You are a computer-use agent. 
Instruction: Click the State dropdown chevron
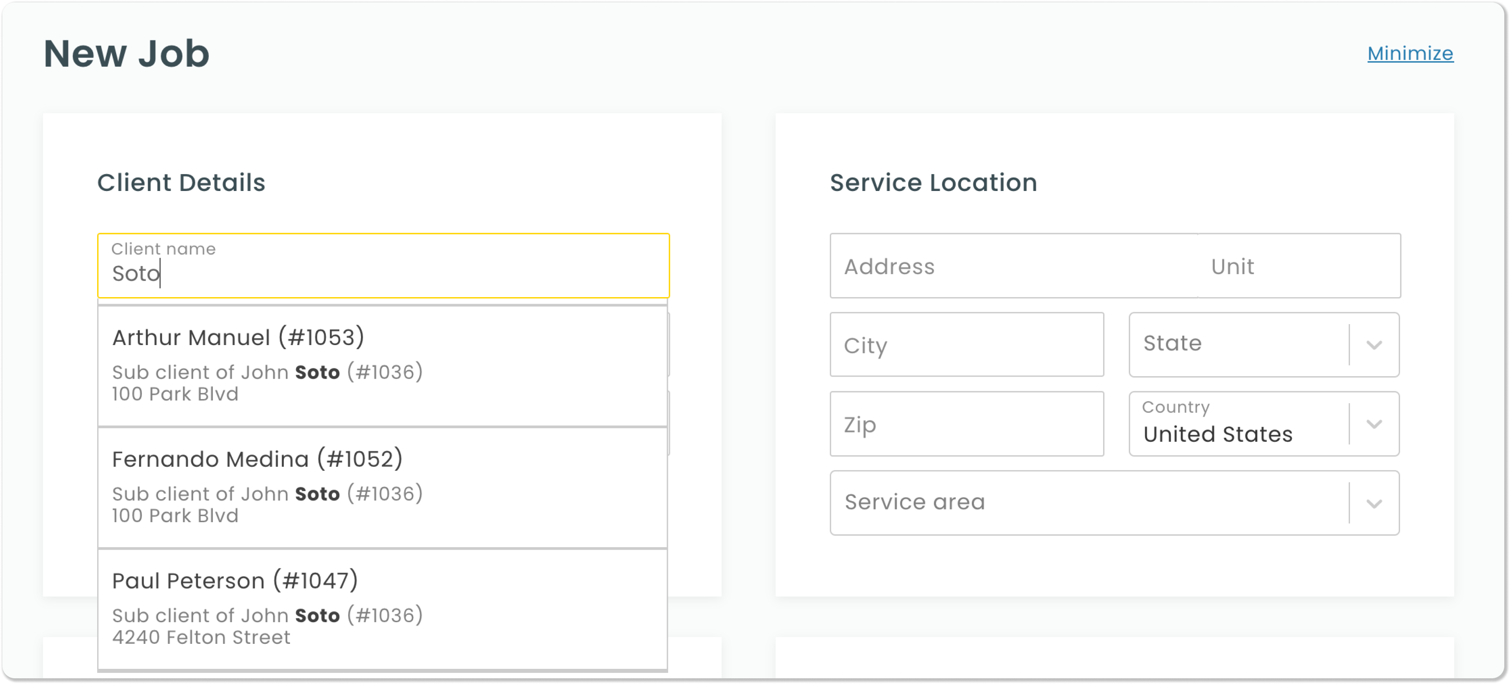pos(1374,345)
